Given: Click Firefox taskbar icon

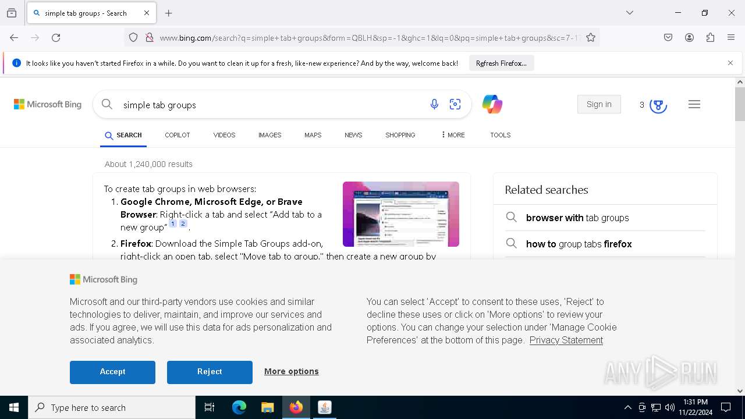Looking at the screenshot, I should [x=296, y=407].
